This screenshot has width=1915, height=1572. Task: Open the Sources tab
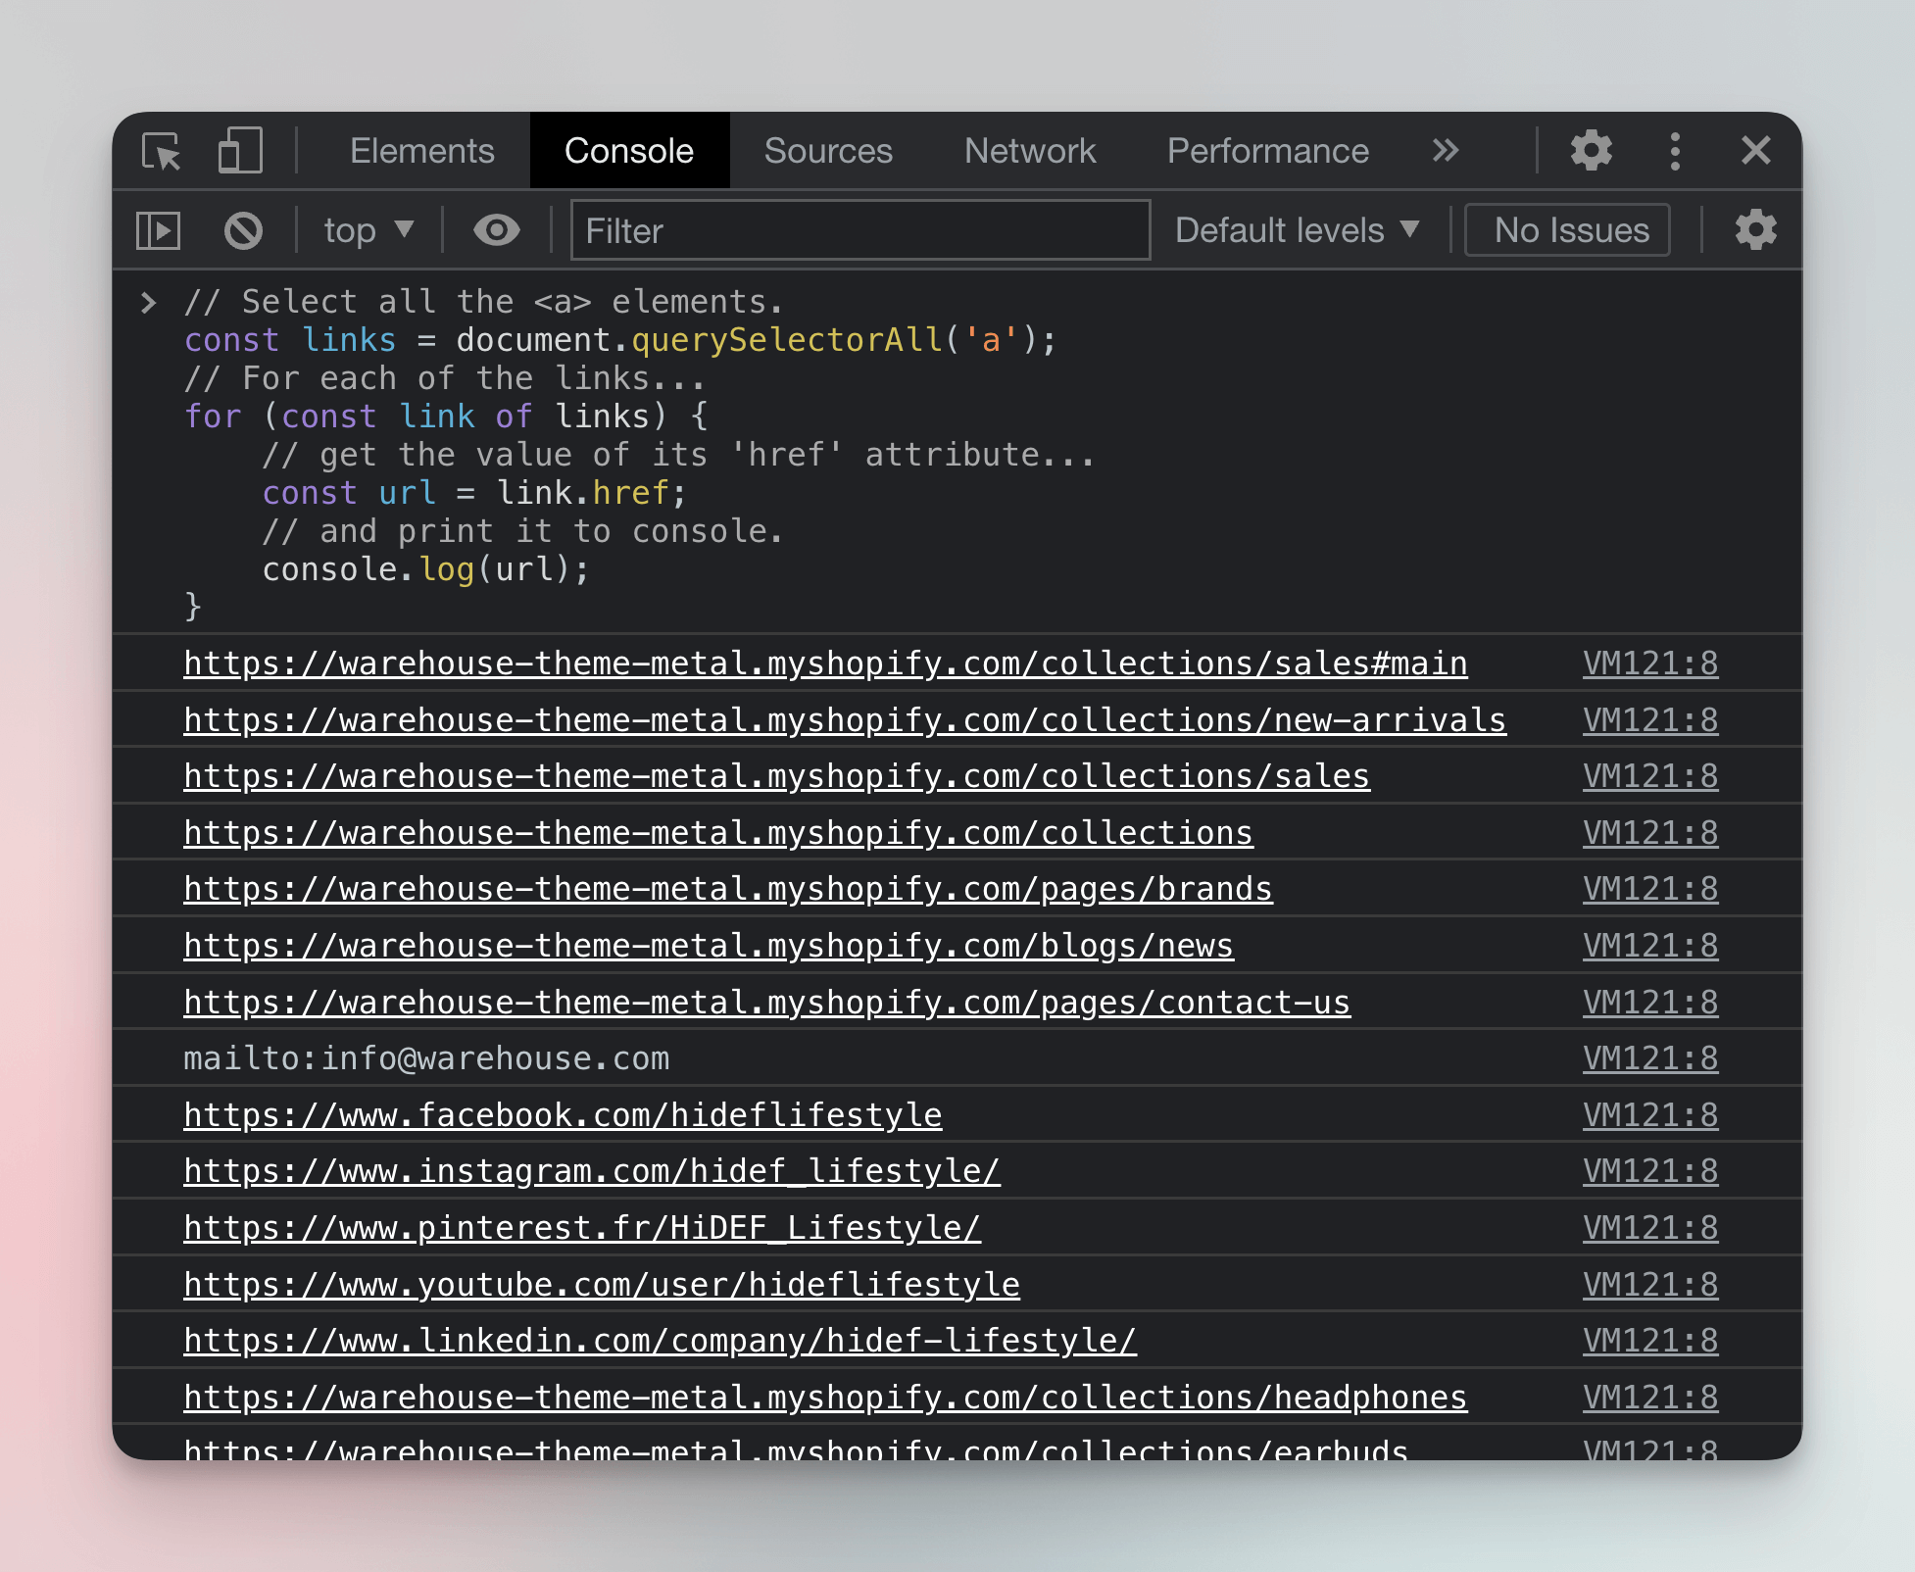click(x=827, y=151)
